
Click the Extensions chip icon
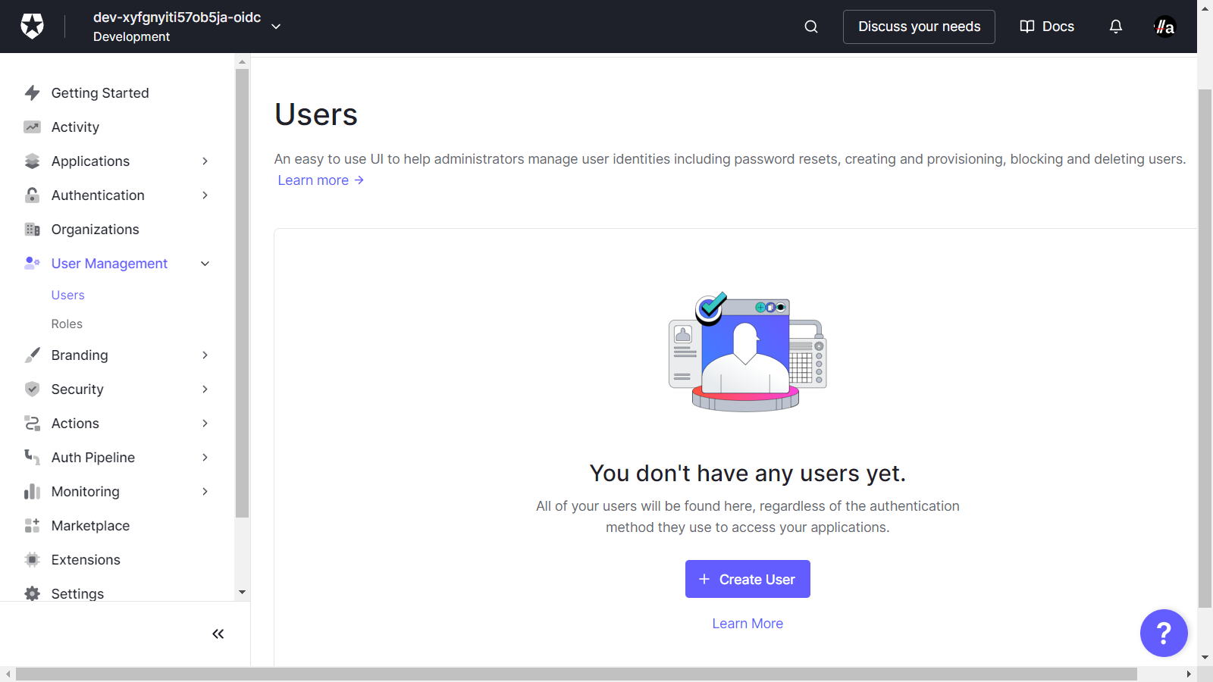click(32, 560)
